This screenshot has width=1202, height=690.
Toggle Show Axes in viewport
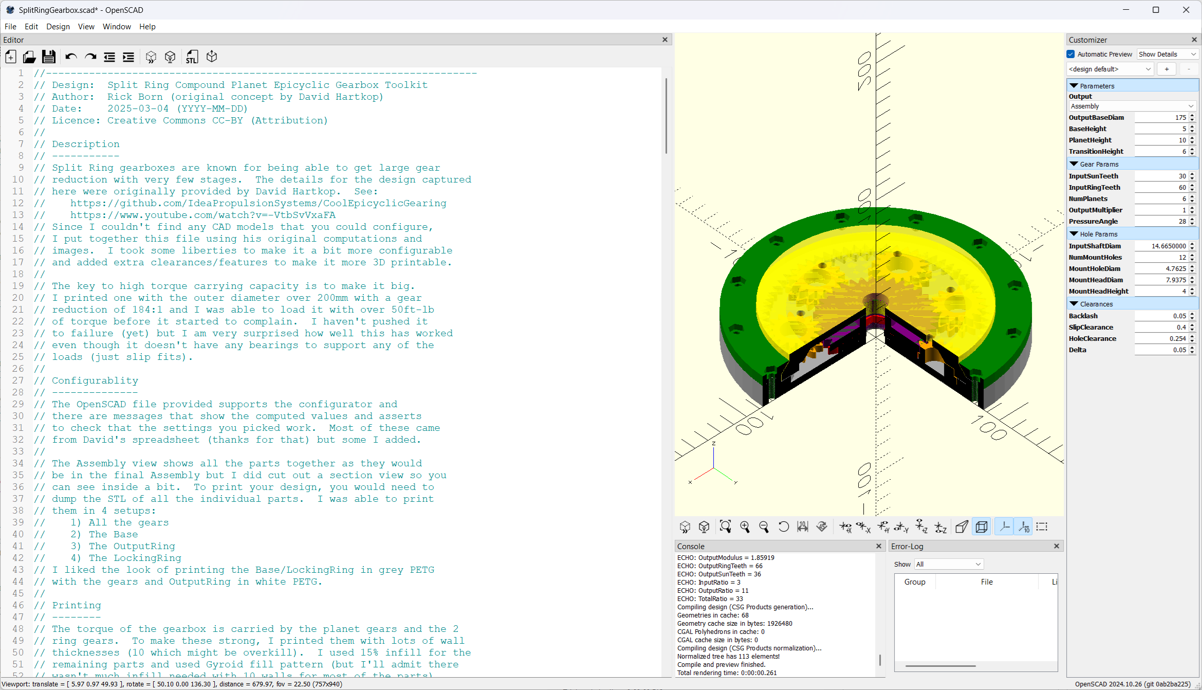click(1004, 526)
